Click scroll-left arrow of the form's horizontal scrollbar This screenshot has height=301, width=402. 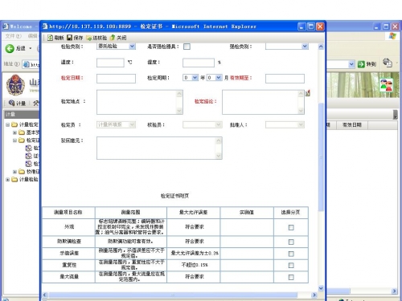point(45,295)
